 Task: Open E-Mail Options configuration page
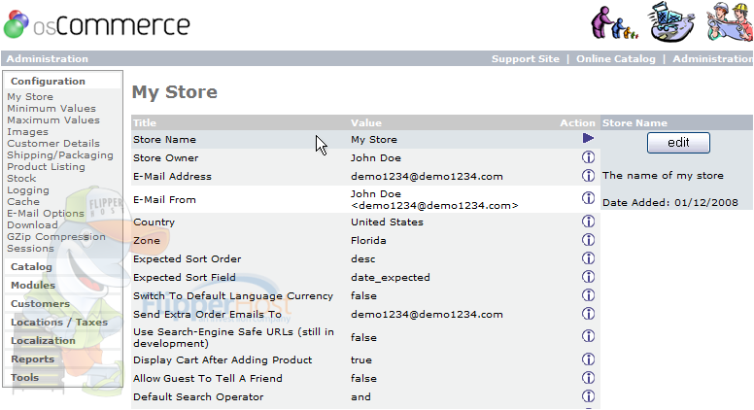(x=46, y=214)
